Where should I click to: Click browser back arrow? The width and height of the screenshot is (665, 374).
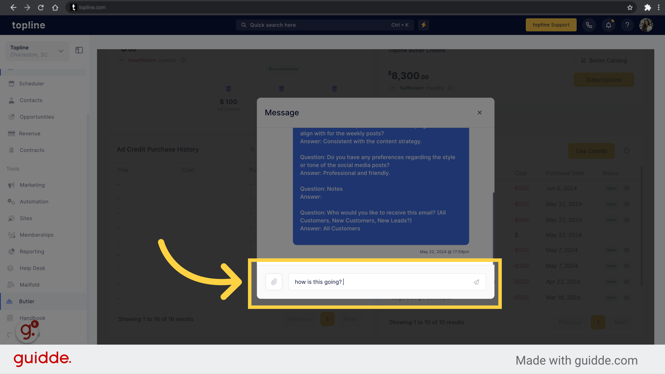click(13, 7)
